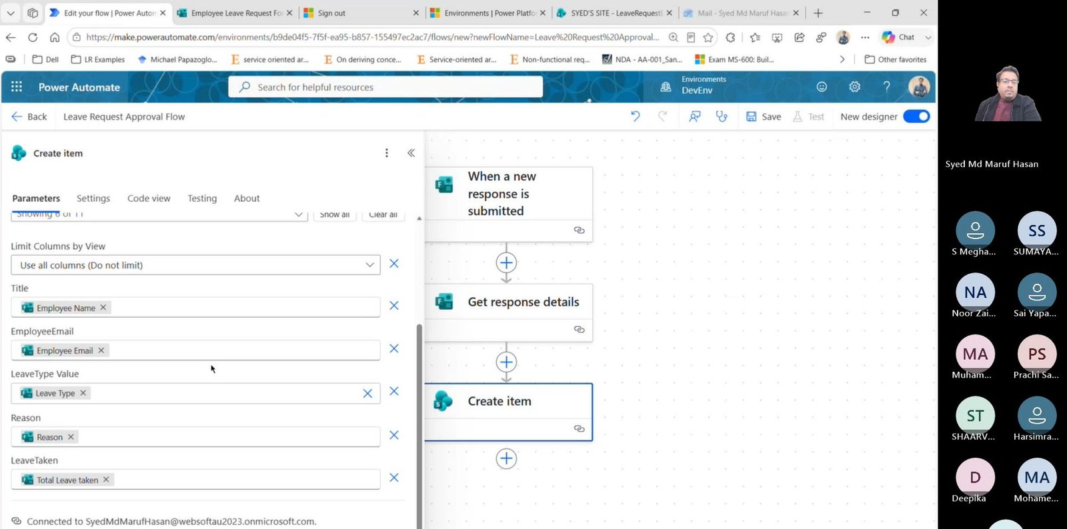Open the Testing tab
The image size is (1067, 529).
202,199
